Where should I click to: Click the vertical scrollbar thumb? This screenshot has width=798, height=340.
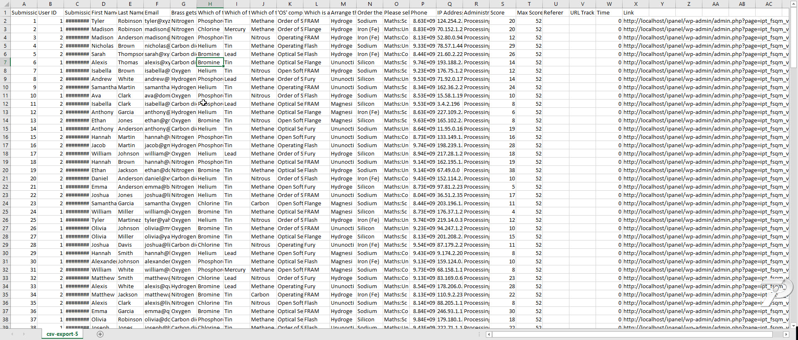[x=793, y=37]
